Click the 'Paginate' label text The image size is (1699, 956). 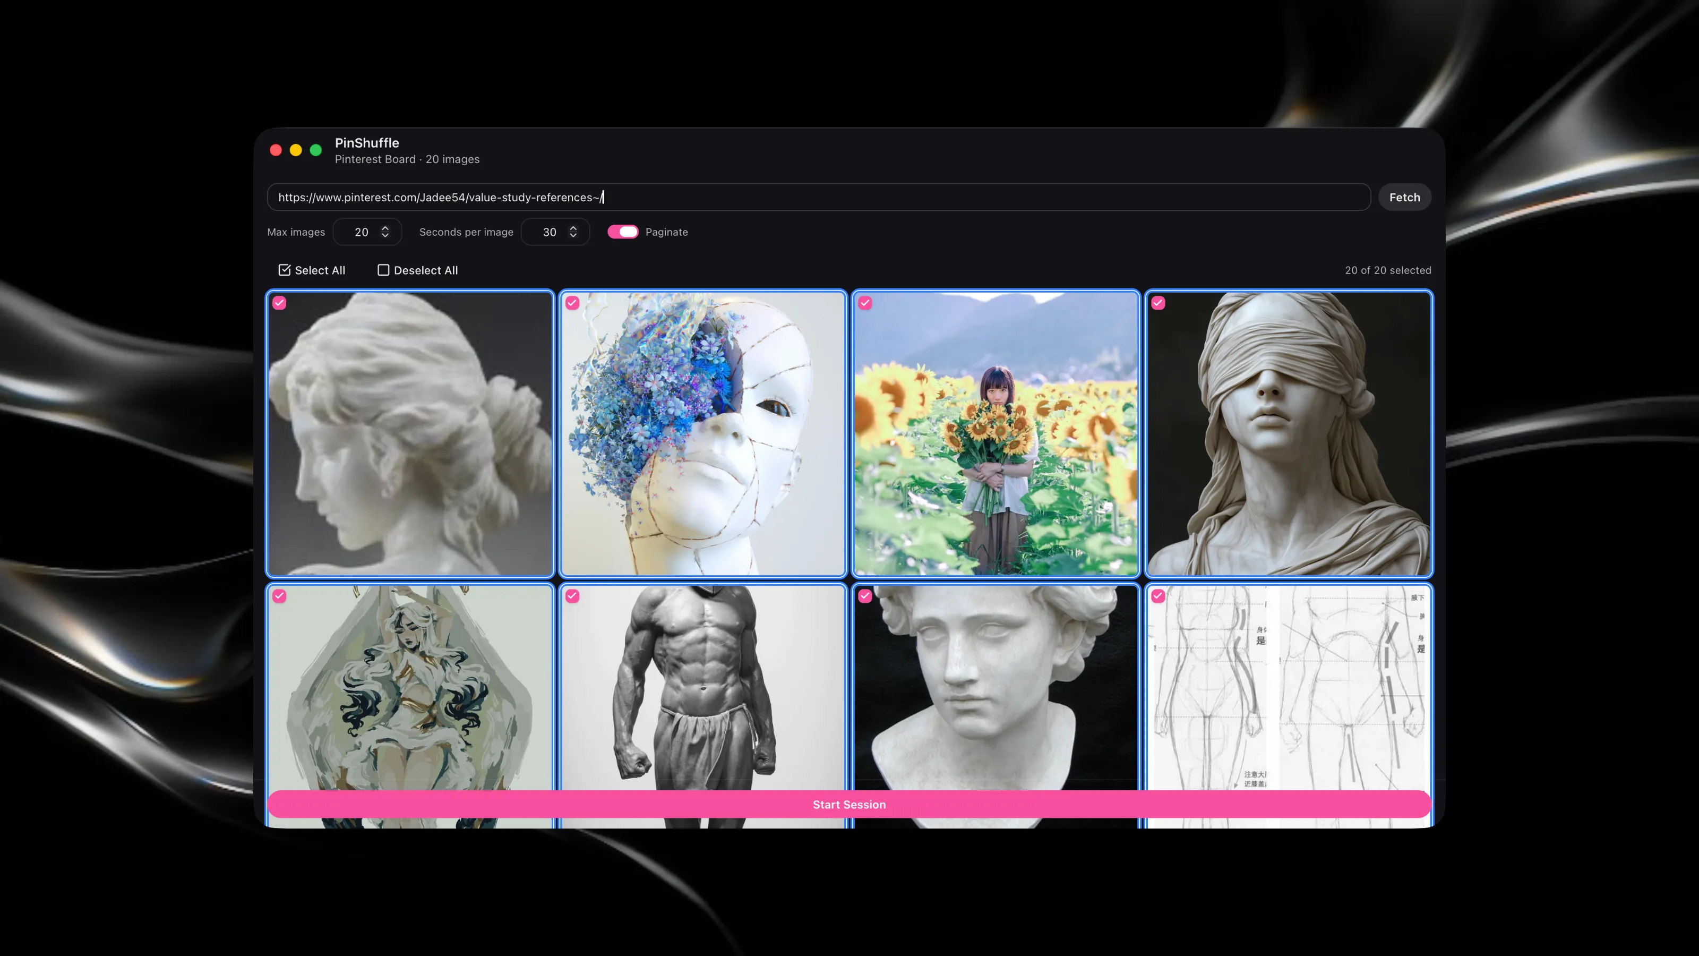point(666,232)
